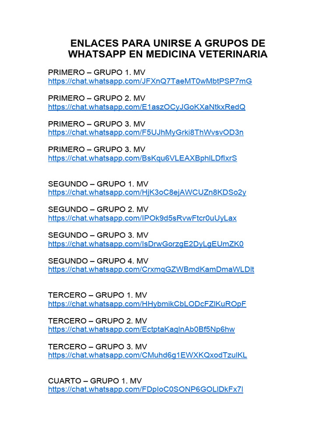This screenshot has width=336, height=448.
Task: Click the 'CUARTO – GRUPO 1. MV' label
Action: tap(95, 381)
